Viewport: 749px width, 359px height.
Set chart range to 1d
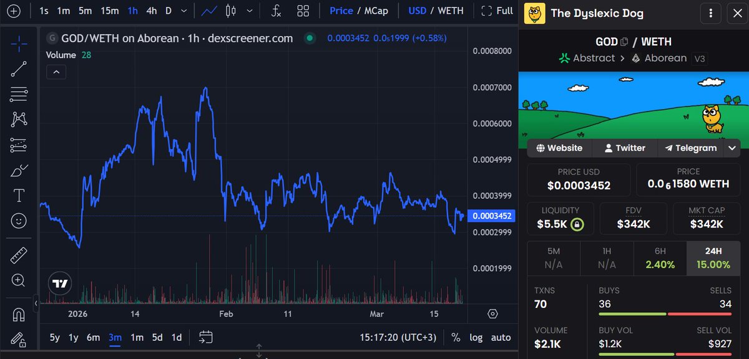coord(177,337)
